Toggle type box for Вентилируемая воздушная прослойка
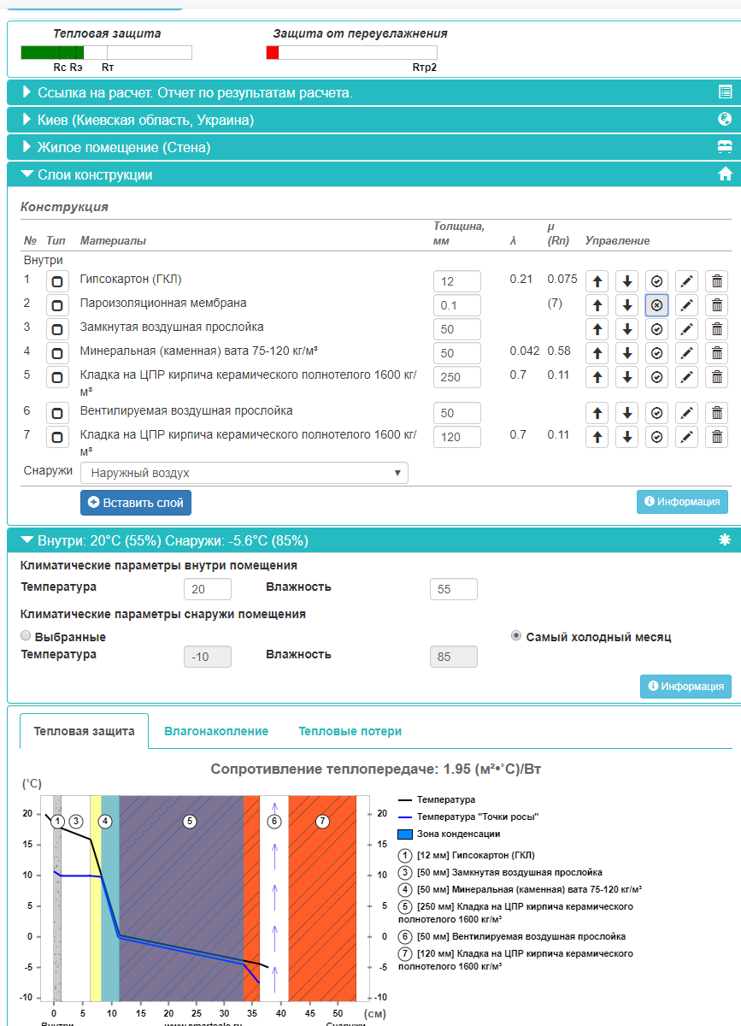Screen dimensions: 741x1026 coord(57,413)
